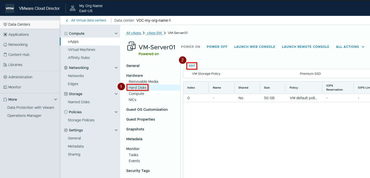370x178 pixels.
Task: Open Removable Media under Hardware
Action: pos(144,82)
